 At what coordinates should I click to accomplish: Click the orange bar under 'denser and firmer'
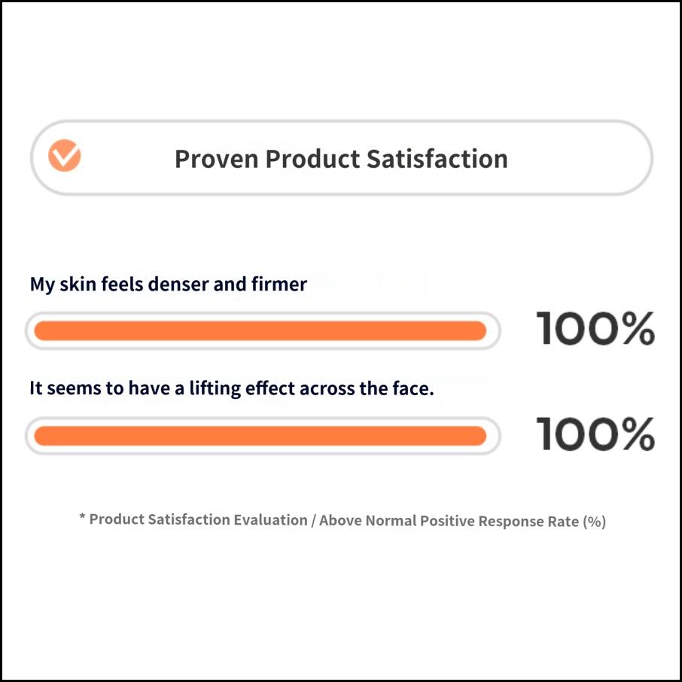pyautogui.click(x=260, y=331)
